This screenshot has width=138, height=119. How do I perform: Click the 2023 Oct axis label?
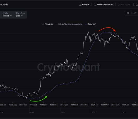33,105
